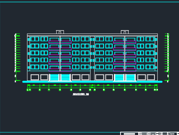Select the title block table in the bottom corner
Viewport: 179px width, 135px height.
tap(149, 134)
